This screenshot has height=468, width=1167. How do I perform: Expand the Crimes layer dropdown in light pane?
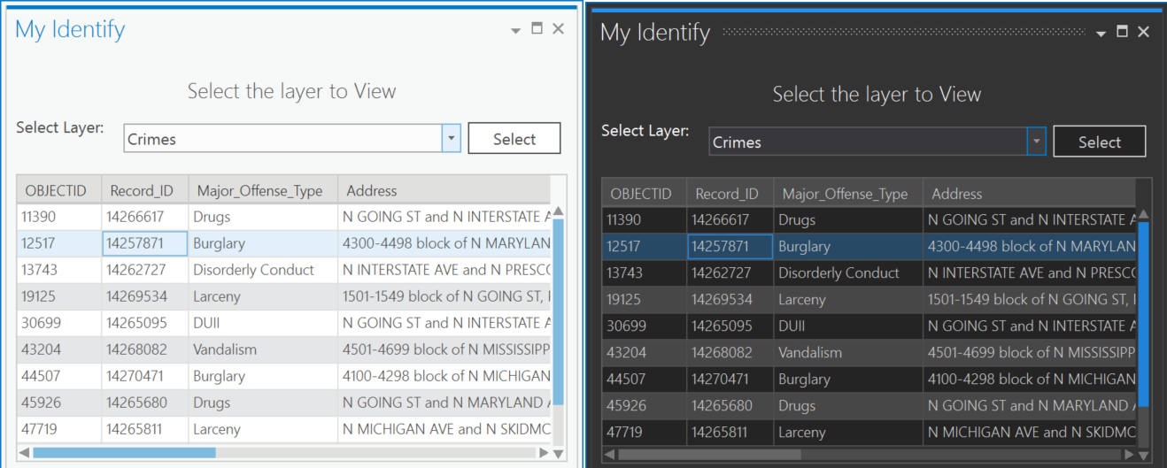tap(452, 139)
